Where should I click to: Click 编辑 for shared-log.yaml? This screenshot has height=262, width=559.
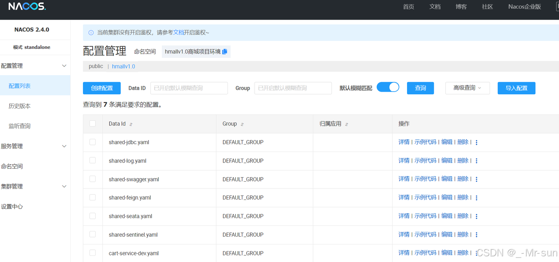(x=447, y=160)
